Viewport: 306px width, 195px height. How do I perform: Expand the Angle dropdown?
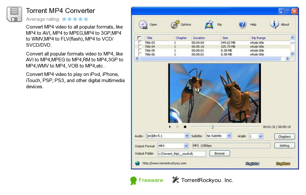pyautogui.click(x=260, y=136)
